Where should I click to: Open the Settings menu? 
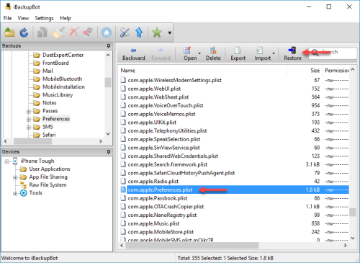[x=44, y=18]
